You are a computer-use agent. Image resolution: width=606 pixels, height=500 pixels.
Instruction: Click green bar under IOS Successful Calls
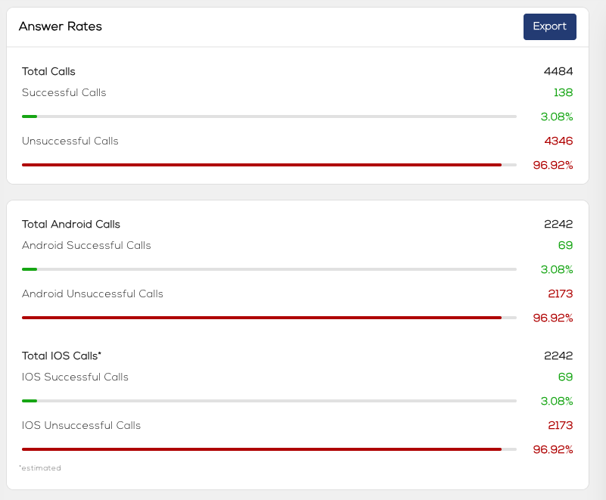(30, 401)
